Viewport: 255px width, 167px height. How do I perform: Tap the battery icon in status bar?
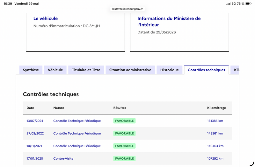click(x=249, y=3)
